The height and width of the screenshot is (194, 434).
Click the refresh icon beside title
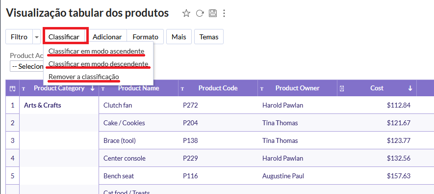(200, 13)
